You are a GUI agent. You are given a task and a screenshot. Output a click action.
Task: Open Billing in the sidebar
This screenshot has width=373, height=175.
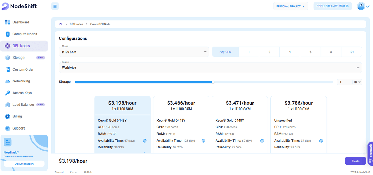coord(24,116)
